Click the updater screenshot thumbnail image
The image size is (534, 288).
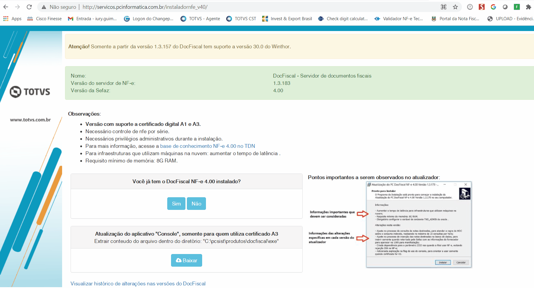419,225
